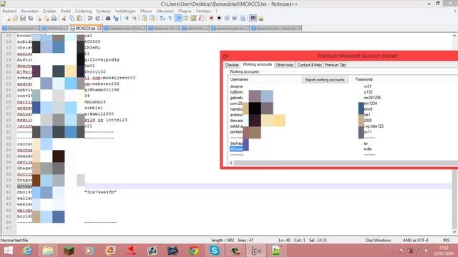The image size is (458, 257).
Task: Stop macro recording with black square icon
Action: pyautogui.click(x=219, y=19)
